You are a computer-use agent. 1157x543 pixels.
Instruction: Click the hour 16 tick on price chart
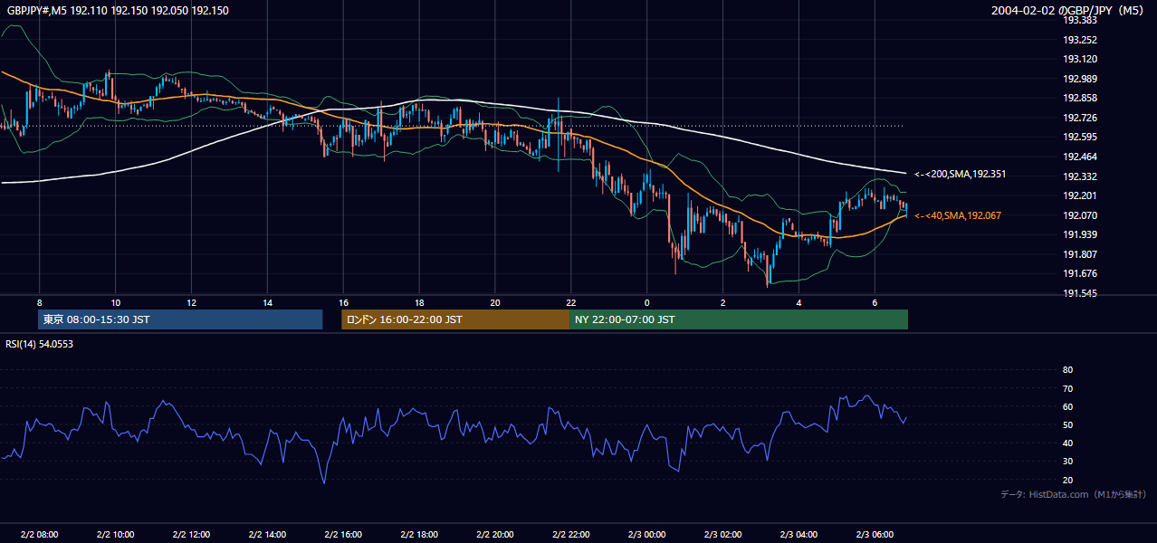[x=343, y=302]
